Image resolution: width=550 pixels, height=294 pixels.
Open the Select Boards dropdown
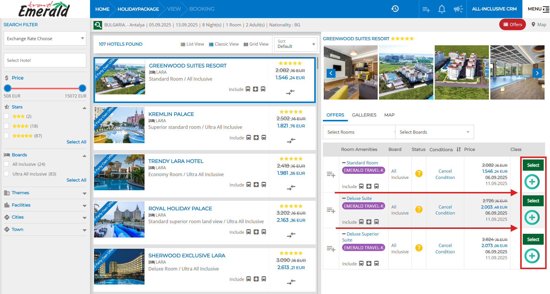(x=434, y=132)
